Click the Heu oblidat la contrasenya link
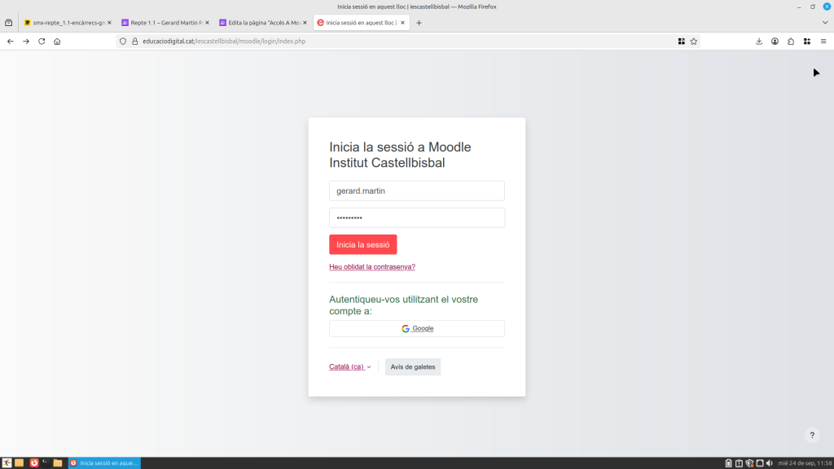The image size is (834, 469). click(x=372, y=267)
